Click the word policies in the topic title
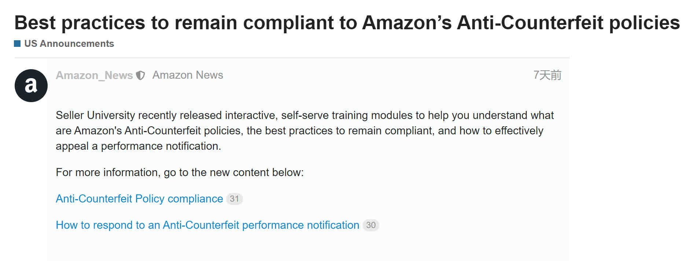This screenshot has height=261, width=699. tap(644, 23)
